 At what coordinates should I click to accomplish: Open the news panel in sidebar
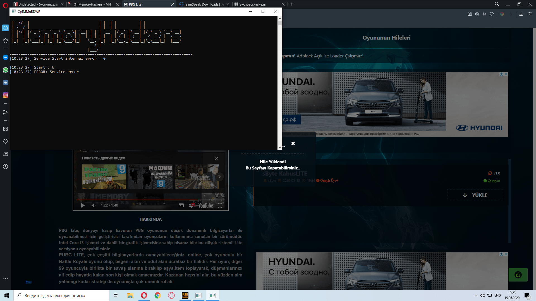coord(5,154)
